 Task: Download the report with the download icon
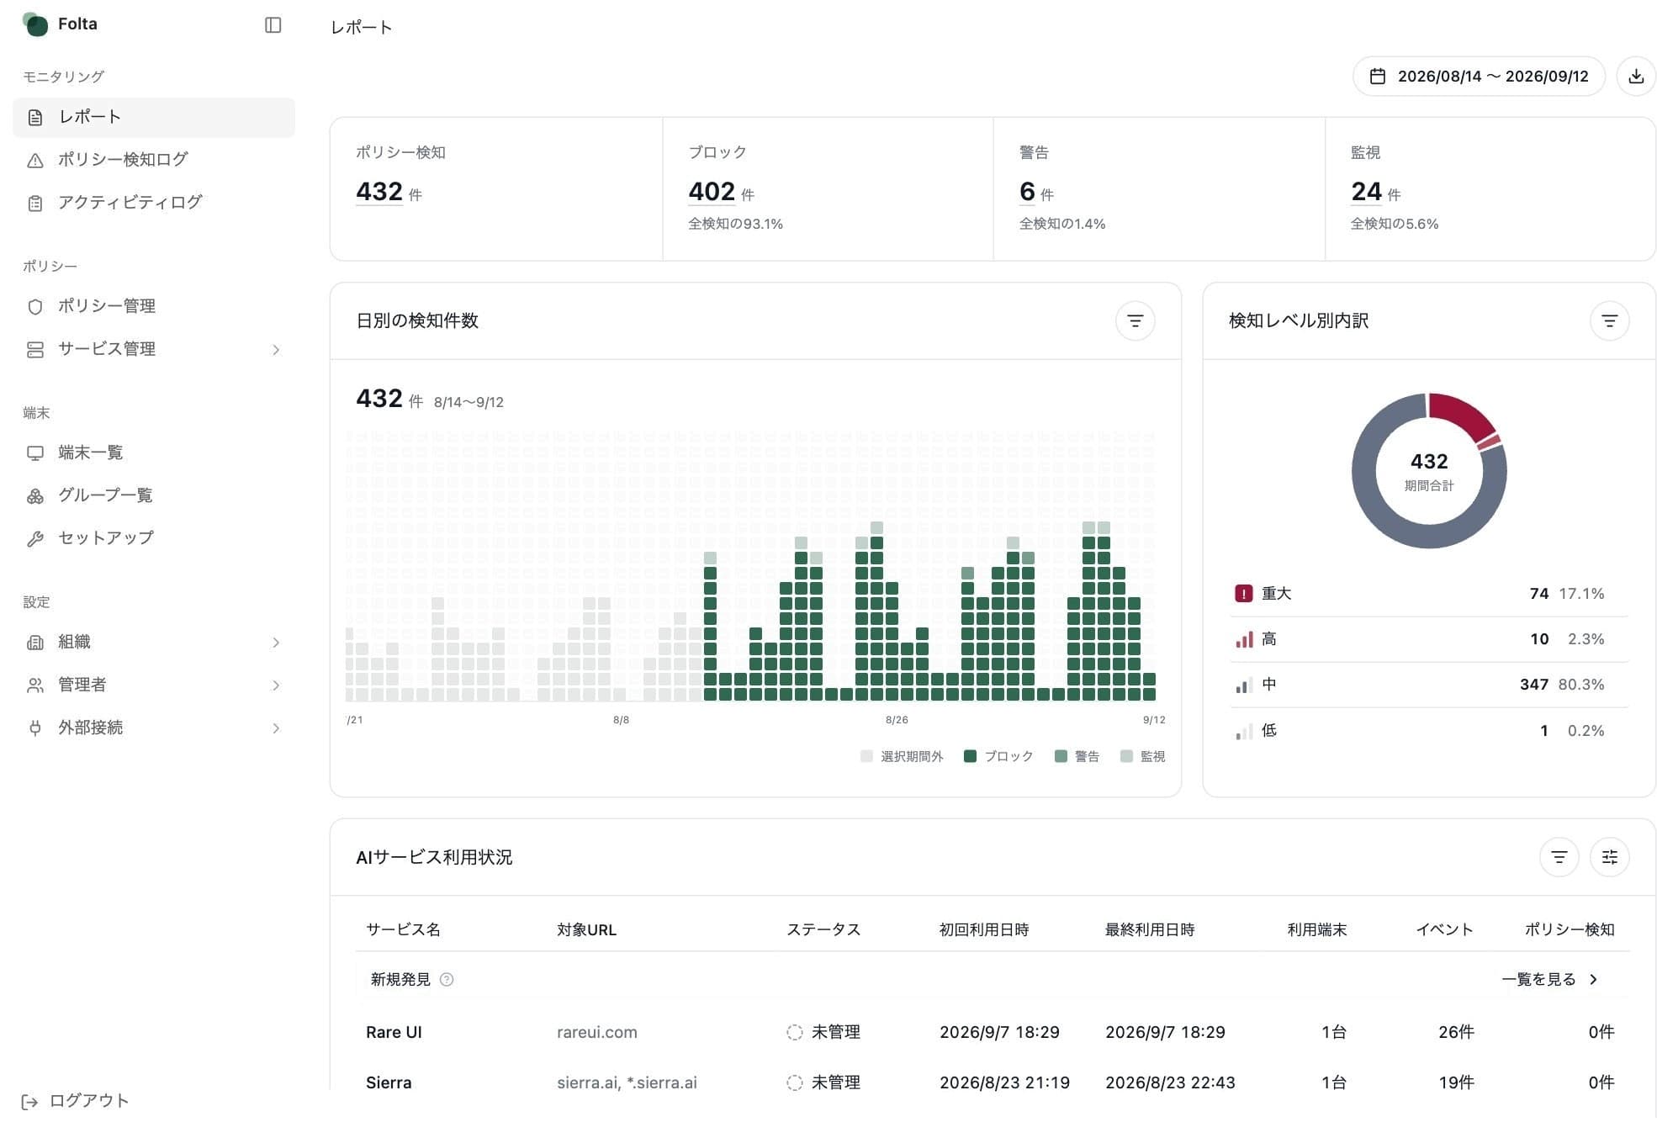point(1635,77)
